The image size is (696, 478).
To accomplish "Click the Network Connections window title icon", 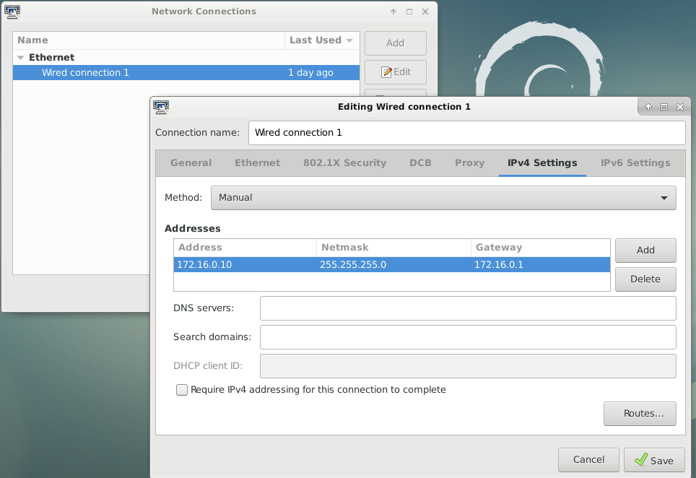I will tap(12, 12).
